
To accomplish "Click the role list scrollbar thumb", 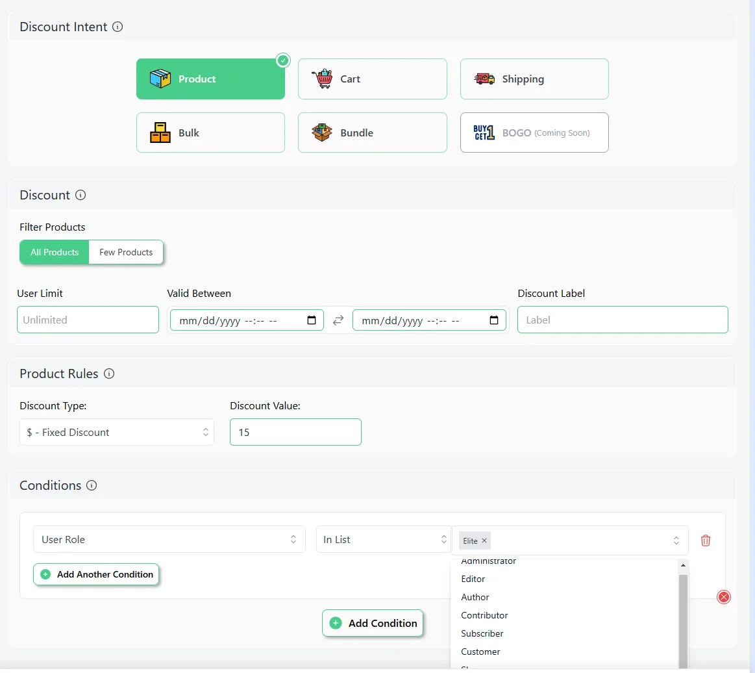I will [683, 622].
